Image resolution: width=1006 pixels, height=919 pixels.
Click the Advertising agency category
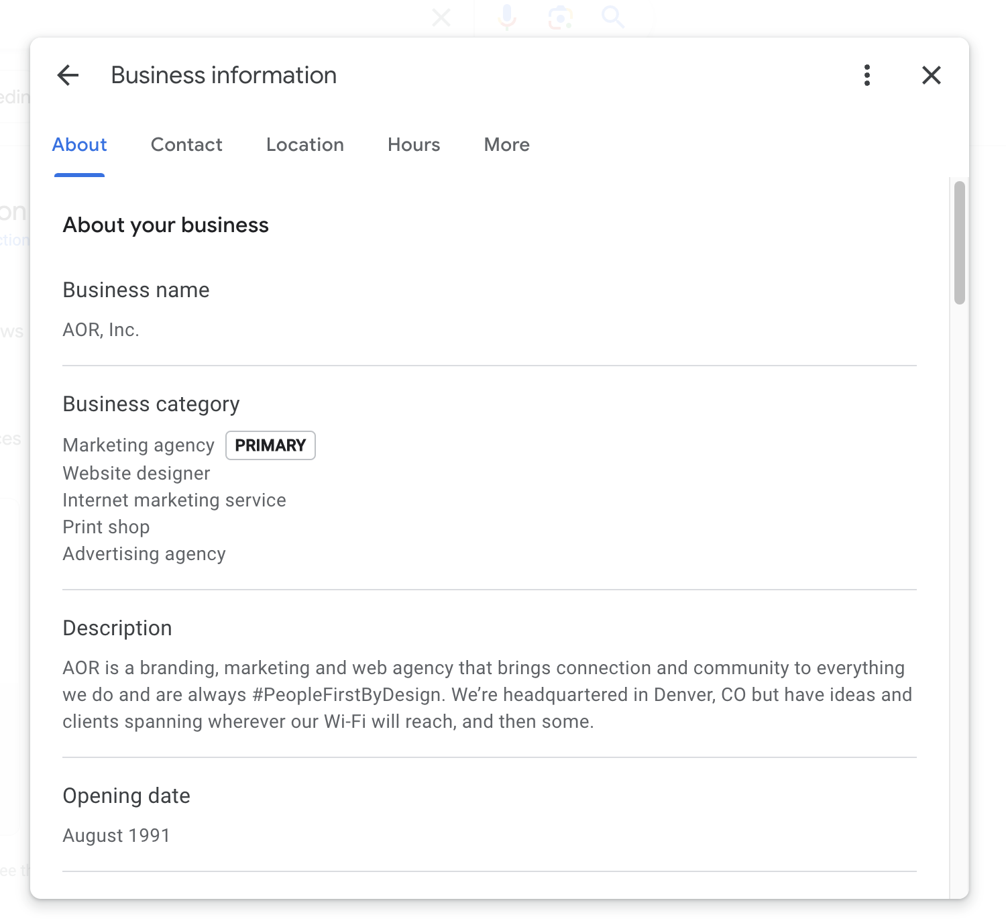click(144, 554)
